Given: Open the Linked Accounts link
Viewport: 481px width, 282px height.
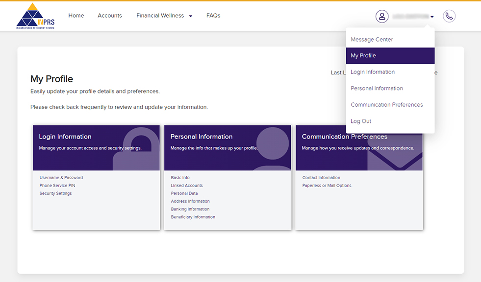Looking at the screenshot, I should [186, 185].
